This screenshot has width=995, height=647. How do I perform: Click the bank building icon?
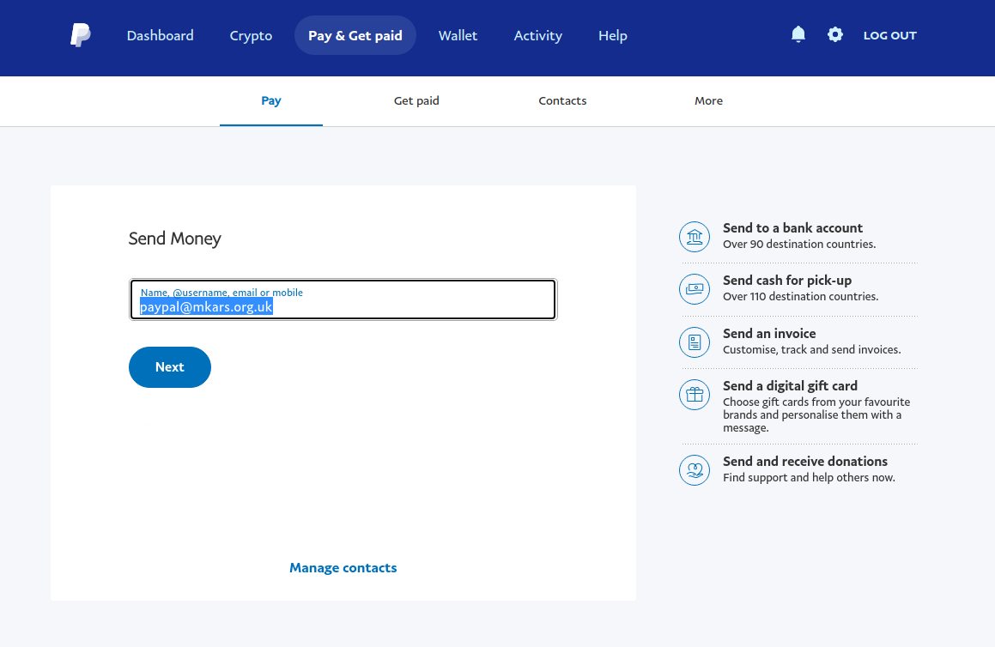(695, 237)
